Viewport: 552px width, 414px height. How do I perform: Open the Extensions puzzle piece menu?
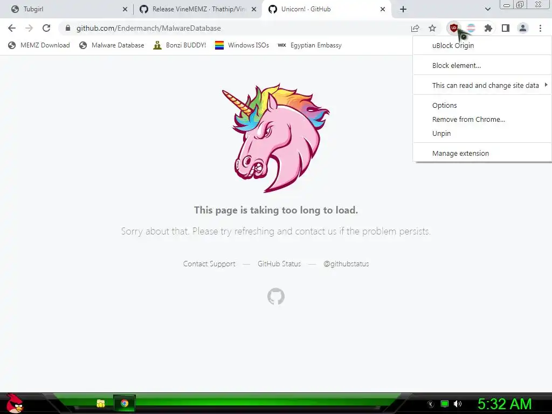488,28
